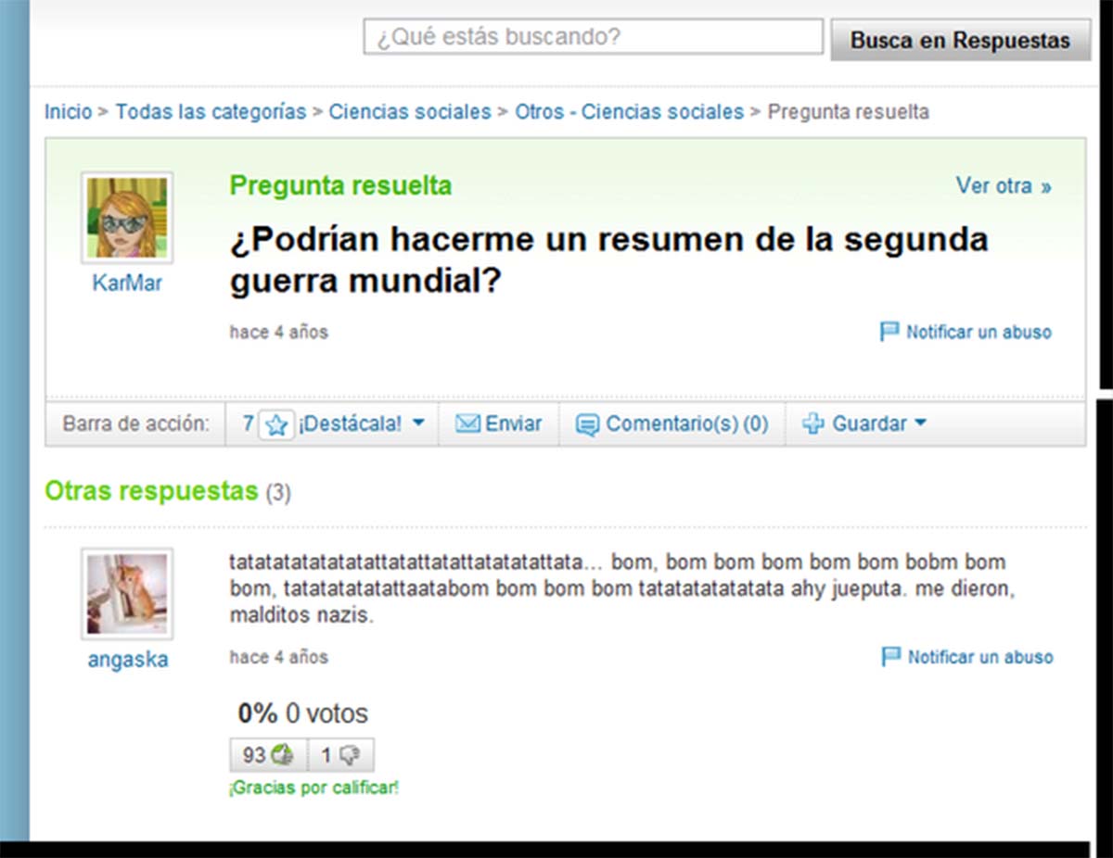Follow the Ver otra link

coord(1004,185)
